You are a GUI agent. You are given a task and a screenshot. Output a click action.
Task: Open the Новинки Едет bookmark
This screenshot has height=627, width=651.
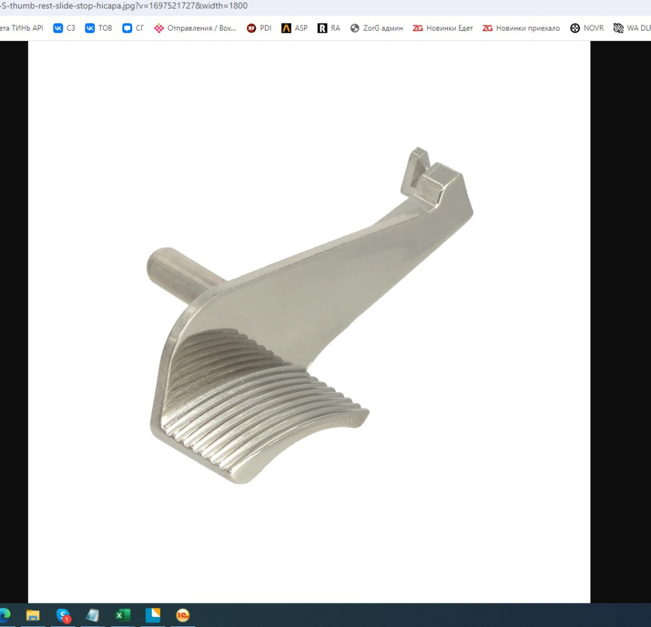pos(443,28)
